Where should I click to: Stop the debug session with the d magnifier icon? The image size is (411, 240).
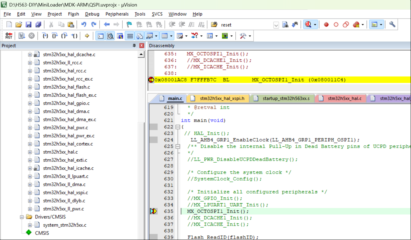(x=308, y=25)
